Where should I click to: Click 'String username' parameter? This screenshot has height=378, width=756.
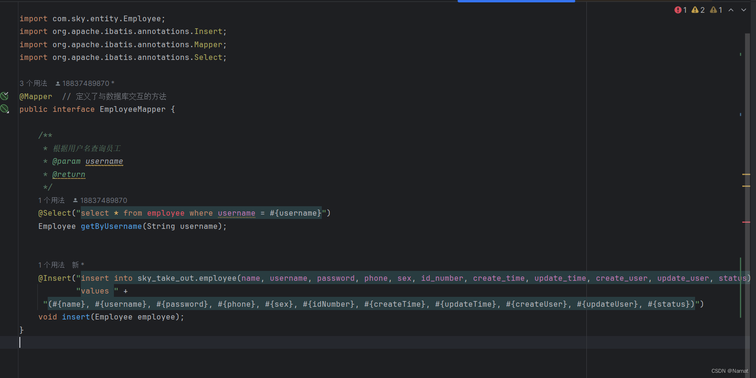[x=182, y=227]
